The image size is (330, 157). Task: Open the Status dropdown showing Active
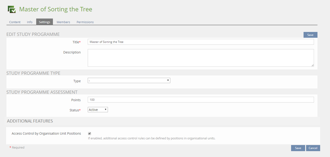98,110
